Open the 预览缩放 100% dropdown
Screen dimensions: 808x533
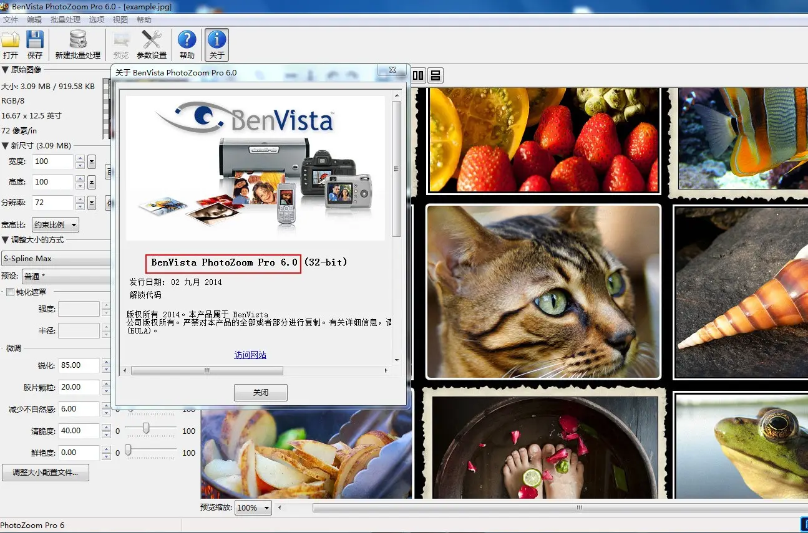click(253, 508)
